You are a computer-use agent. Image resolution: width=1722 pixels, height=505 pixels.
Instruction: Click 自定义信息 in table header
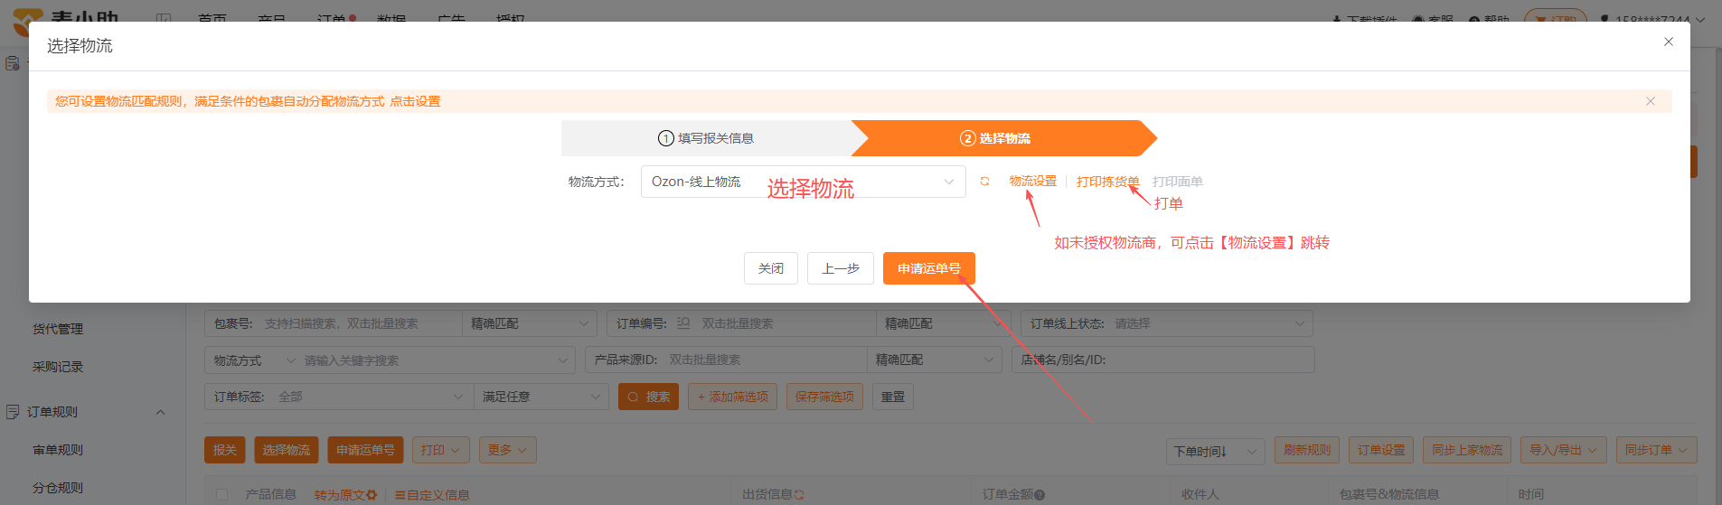(x=432, y=495)
